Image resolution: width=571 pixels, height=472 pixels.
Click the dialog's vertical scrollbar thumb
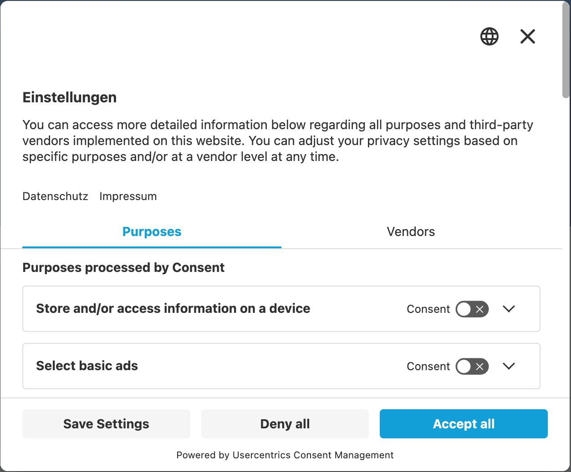click(566, 50)
